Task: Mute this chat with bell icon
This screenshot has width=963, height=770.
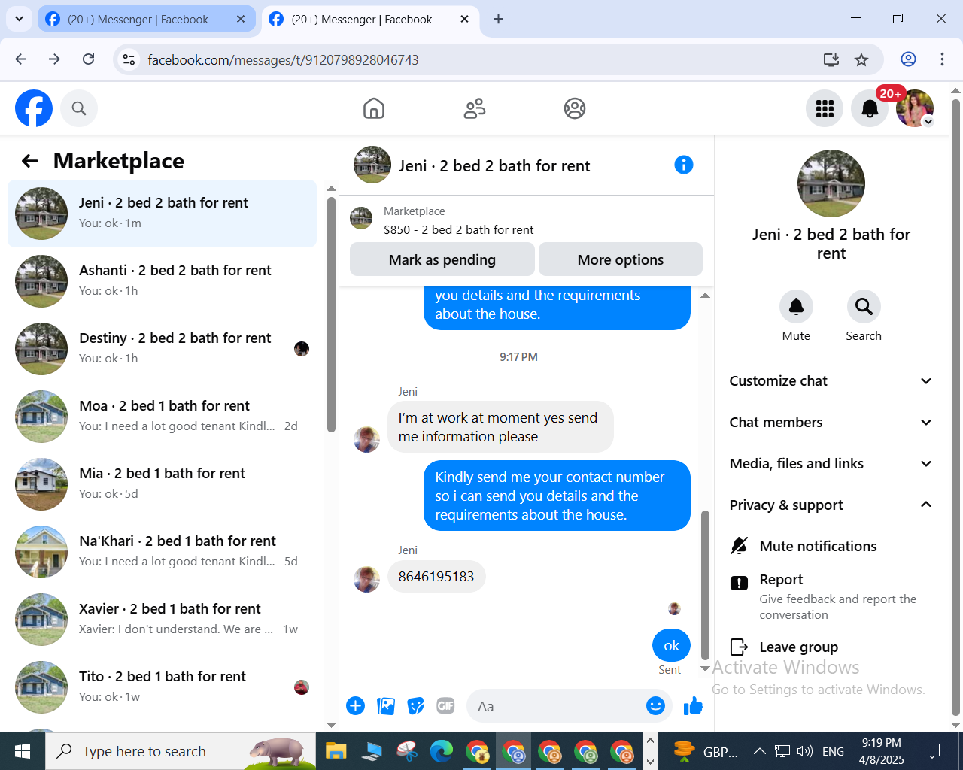Action: (796, 306)
